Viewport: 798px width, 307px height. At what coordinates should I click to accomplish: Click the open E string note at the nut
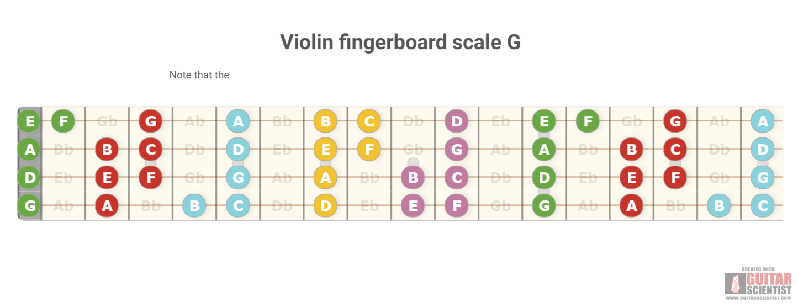point(30,120)
